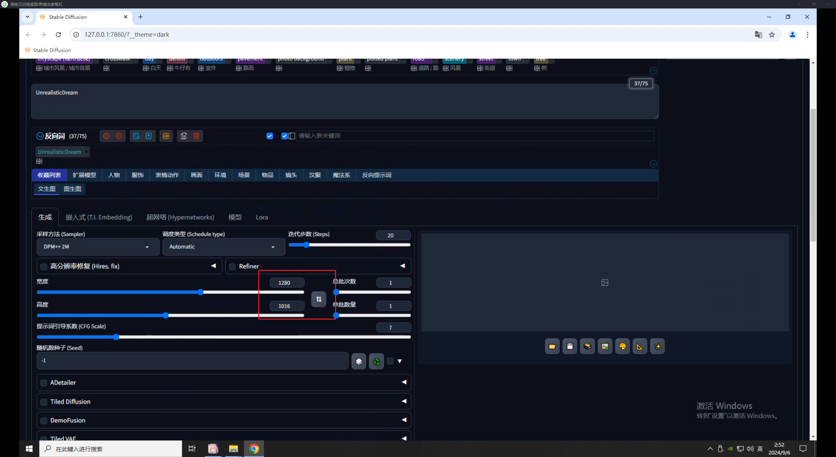Image resolution: width=836 pixels, height=457 pixels.
Task: Select the 人物 category tab
Action: [114, 175]
